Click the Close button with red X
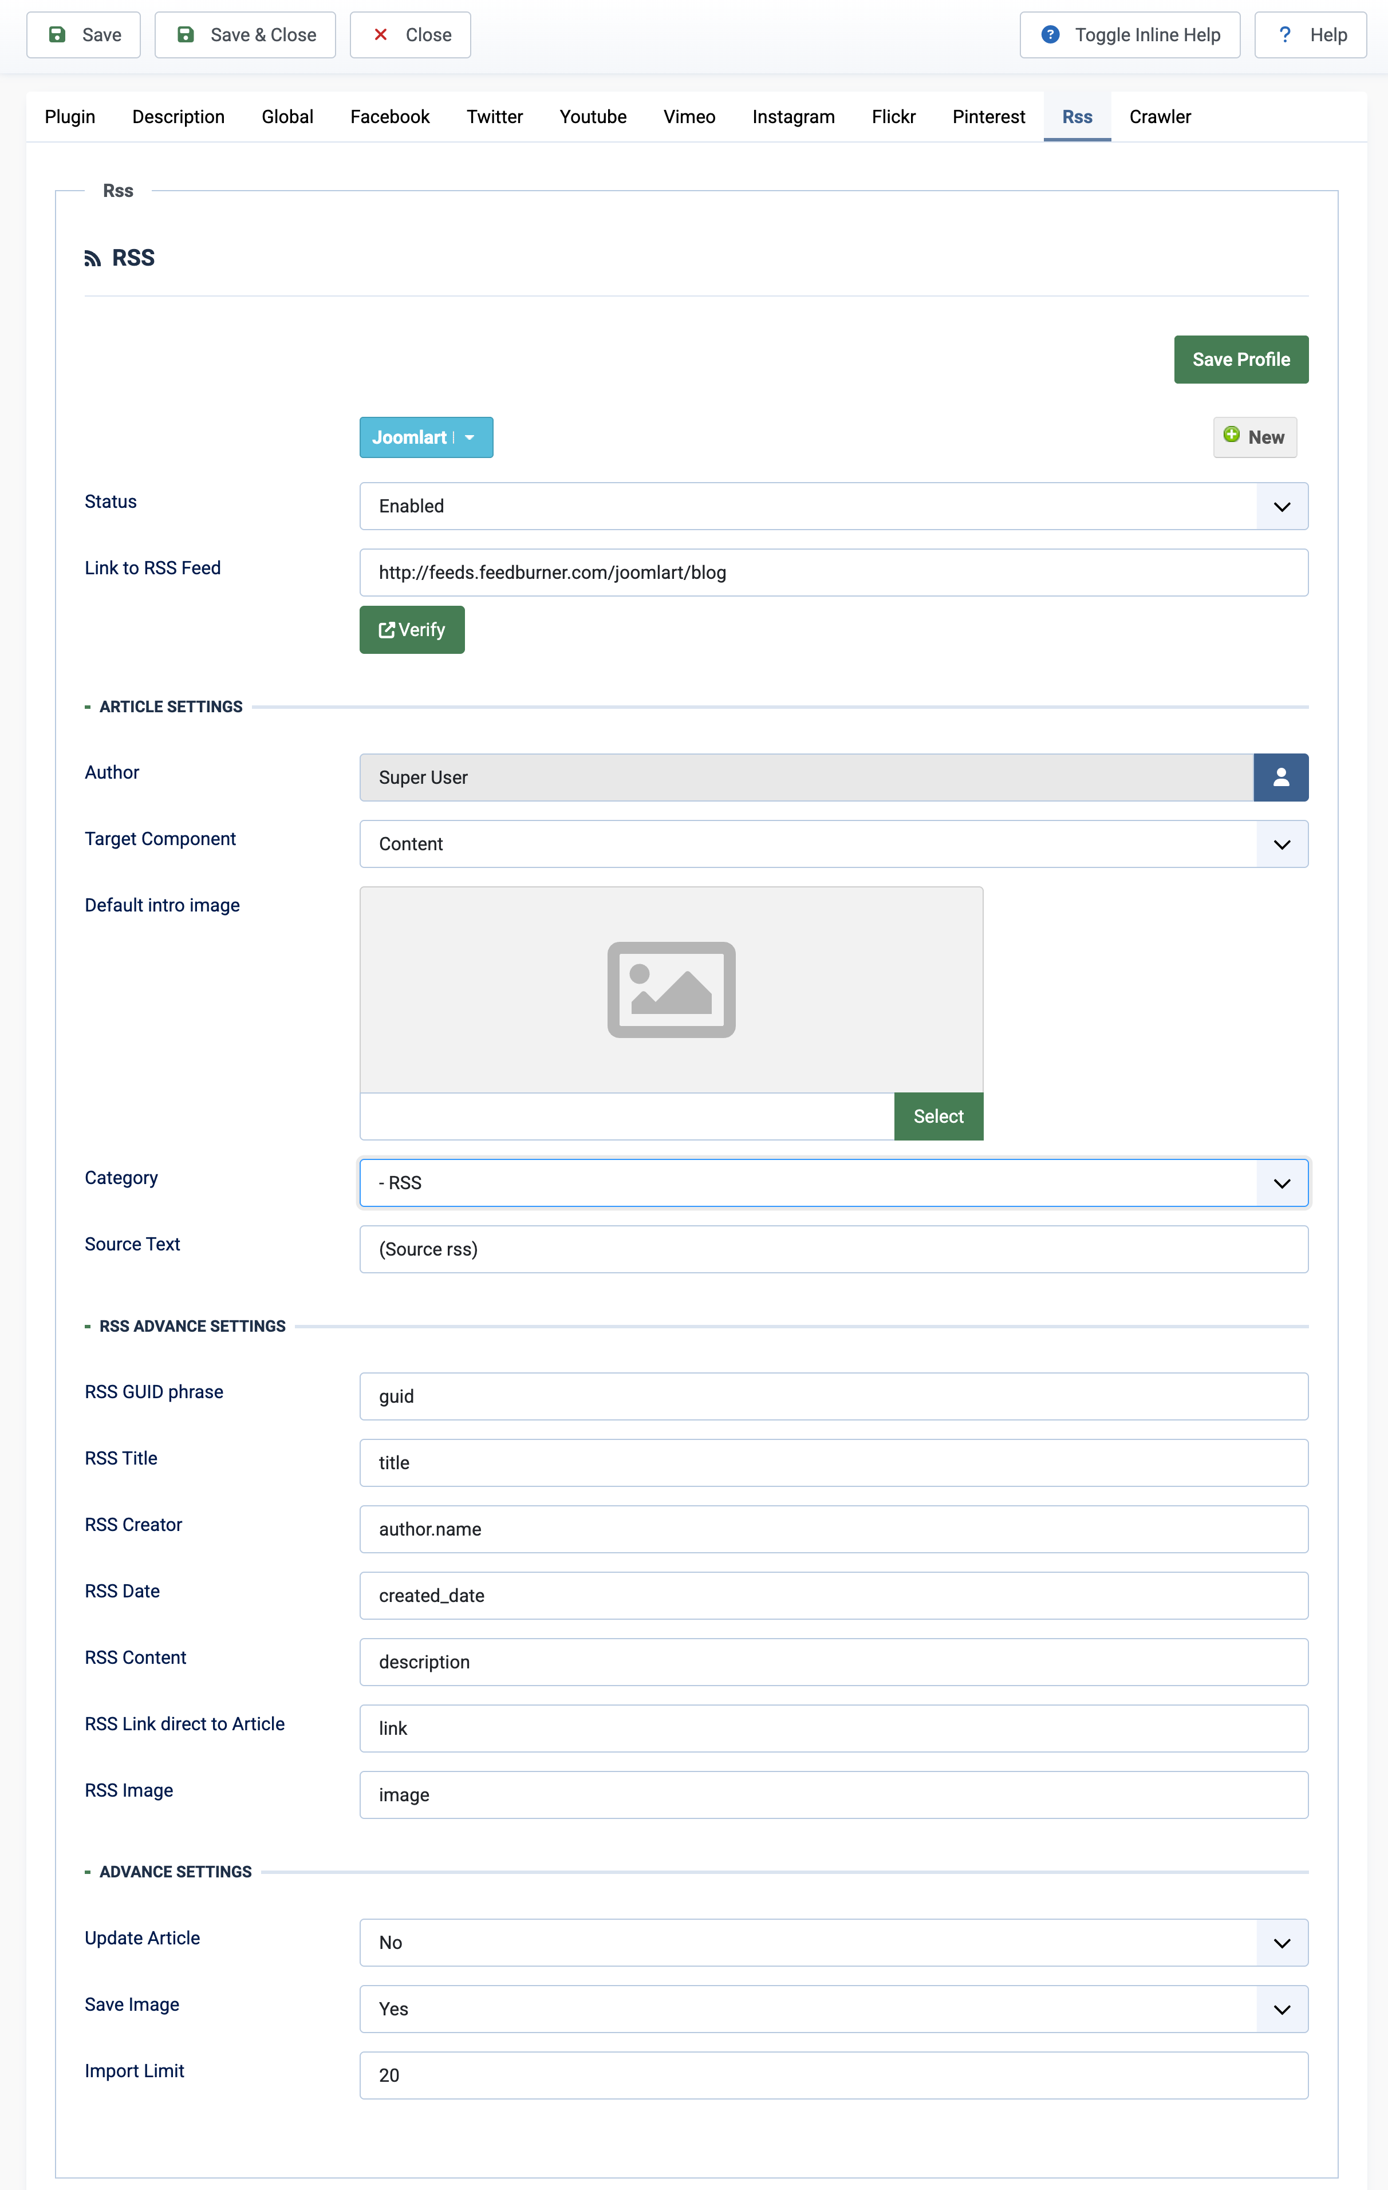Viewport: 1388px width, 2190px height. (410, 34)
